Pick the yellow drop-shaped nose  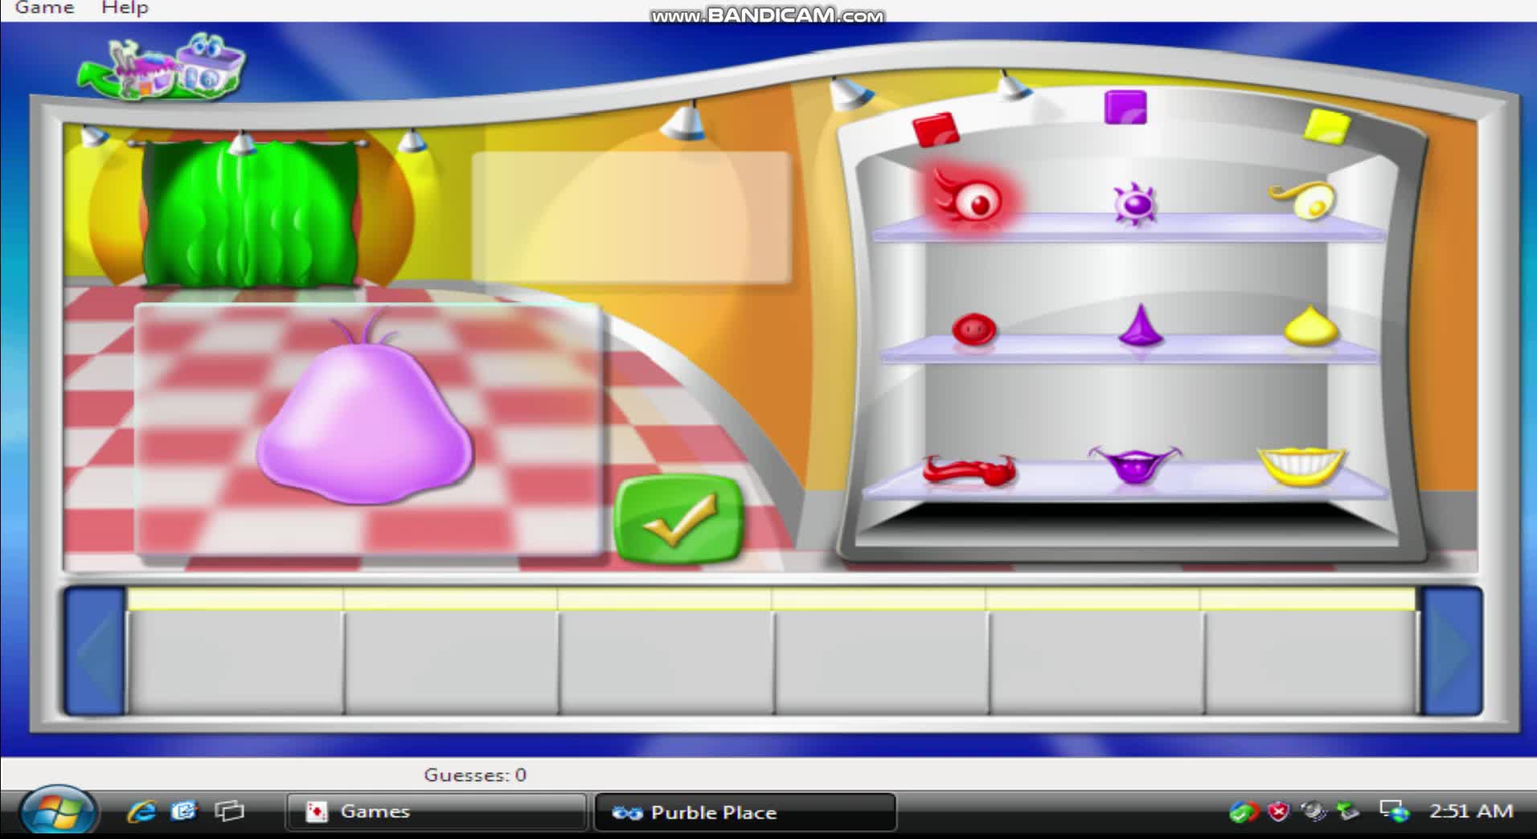1310,326
